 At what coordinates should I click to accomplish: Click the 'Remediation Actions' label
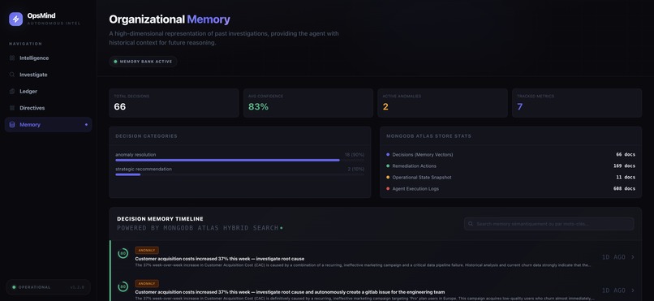tap(414, 166)
